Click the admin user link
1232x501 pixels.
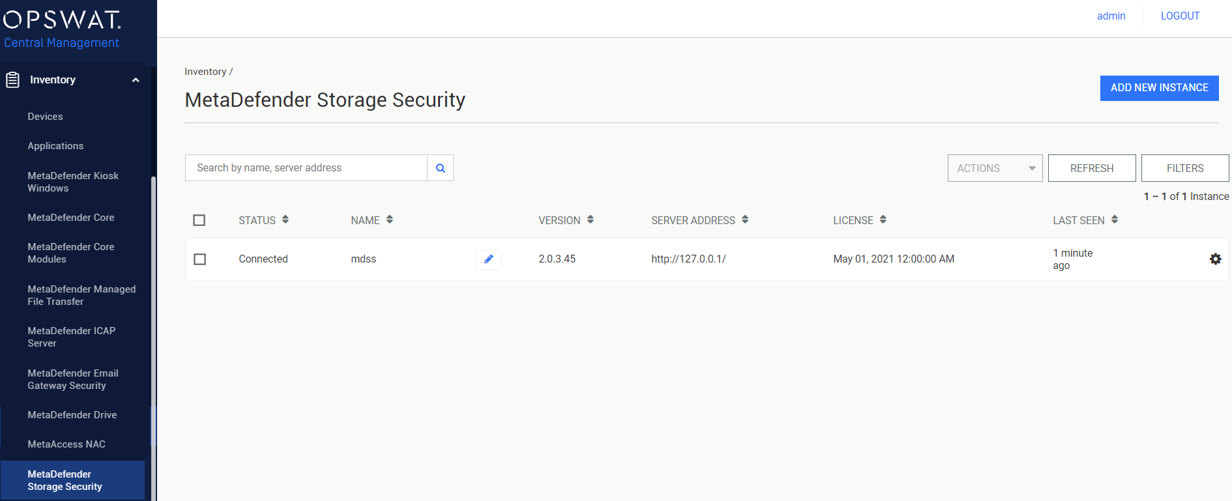pos(1111,16)
